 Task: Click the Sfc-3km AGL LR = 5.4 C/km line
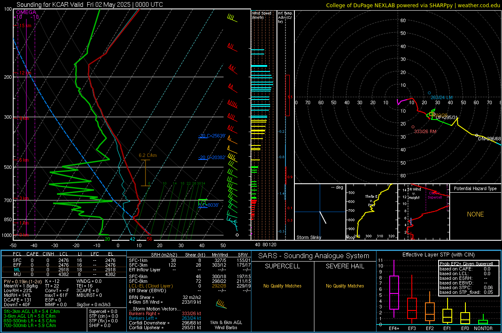[32, 311]
